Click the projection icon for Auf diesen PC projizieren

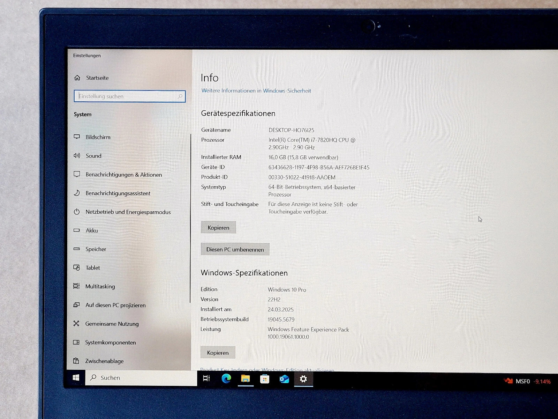point(76,305)
